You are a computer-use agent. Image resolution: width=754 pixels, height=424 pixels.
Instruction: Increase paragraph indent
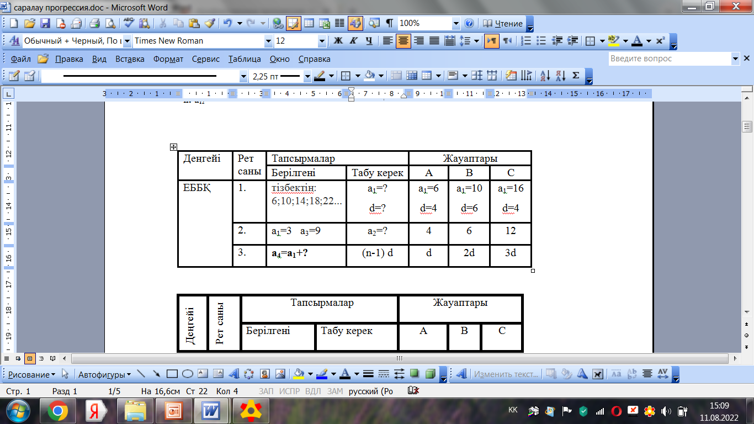[x=572, y=41]
